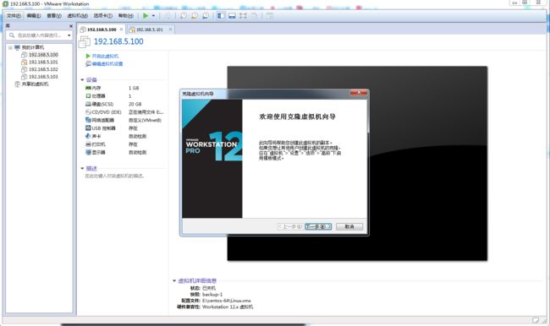The image size is (550, 326).
Task: Switch to the 192.168.5.101 tab
Action: coord(150,30)
